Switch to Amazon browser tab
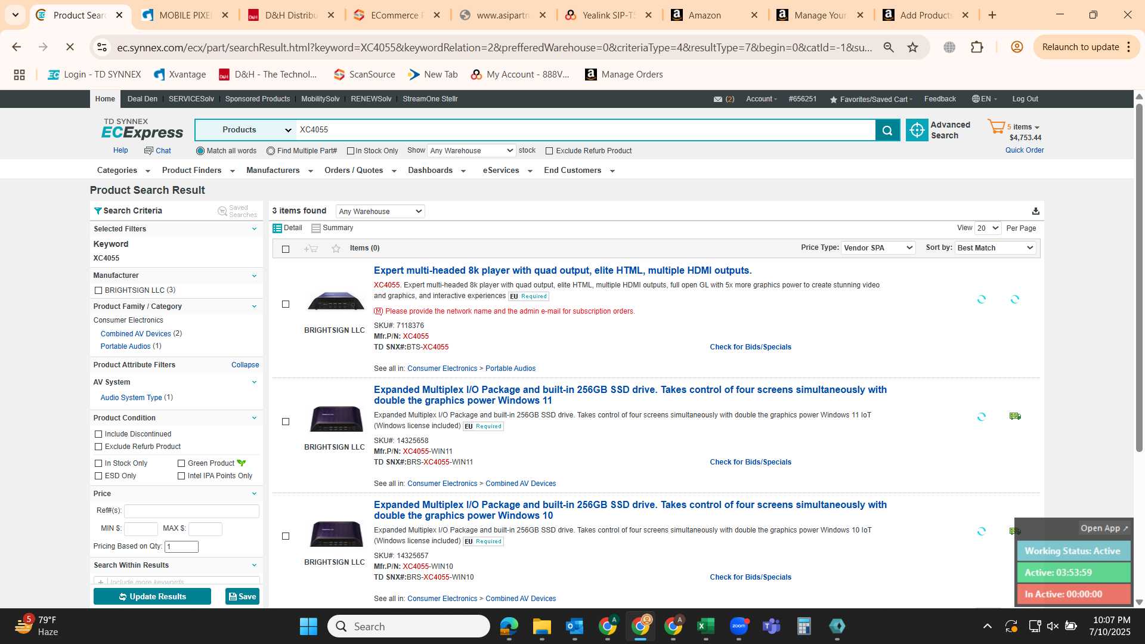Viewport: 1145px width, 644px height. pyautogui.click(x=714, y=16)
